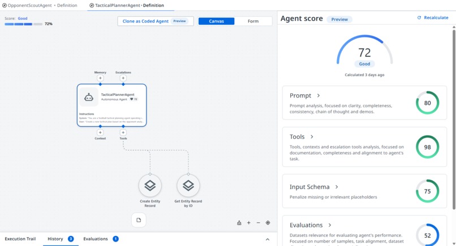Fit canvas to view target icon
The image size is (456, 246).
click(x=268, y=223)
